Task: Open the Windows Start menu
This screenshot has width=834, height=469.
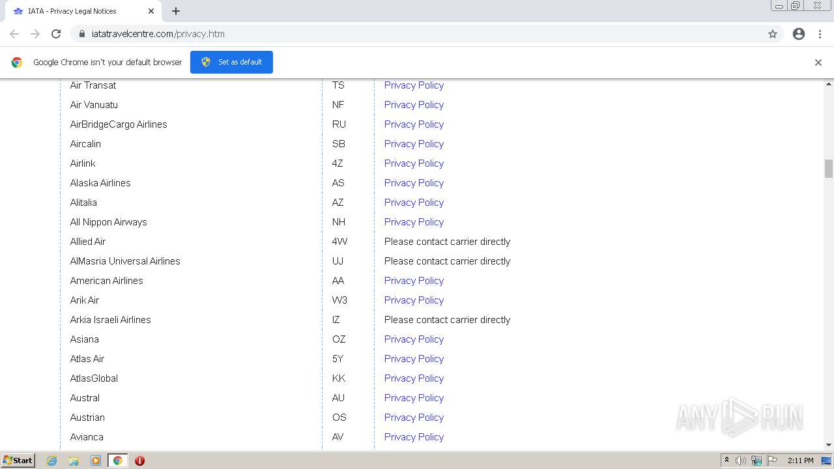Action: (x=18, y=461)
